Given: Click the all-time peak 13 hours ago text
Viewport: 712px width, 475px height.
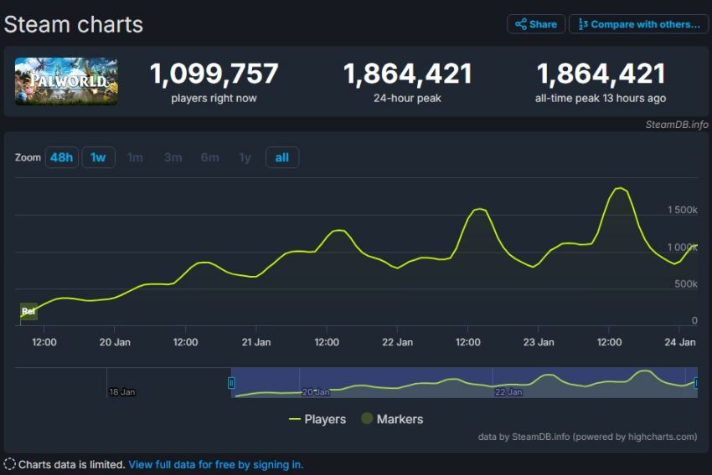Looking at the screenshot, I should [x=601, y=98].
